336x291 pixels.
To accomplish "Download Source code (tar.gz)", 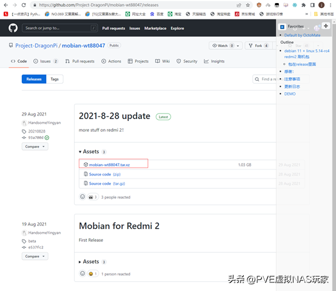I will click(107, 183).
